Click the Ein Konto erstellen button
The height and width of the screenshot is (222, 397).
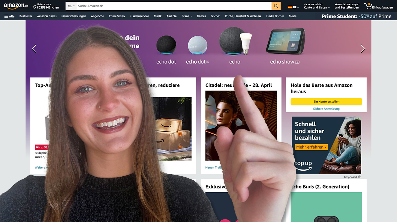[326, 102]
